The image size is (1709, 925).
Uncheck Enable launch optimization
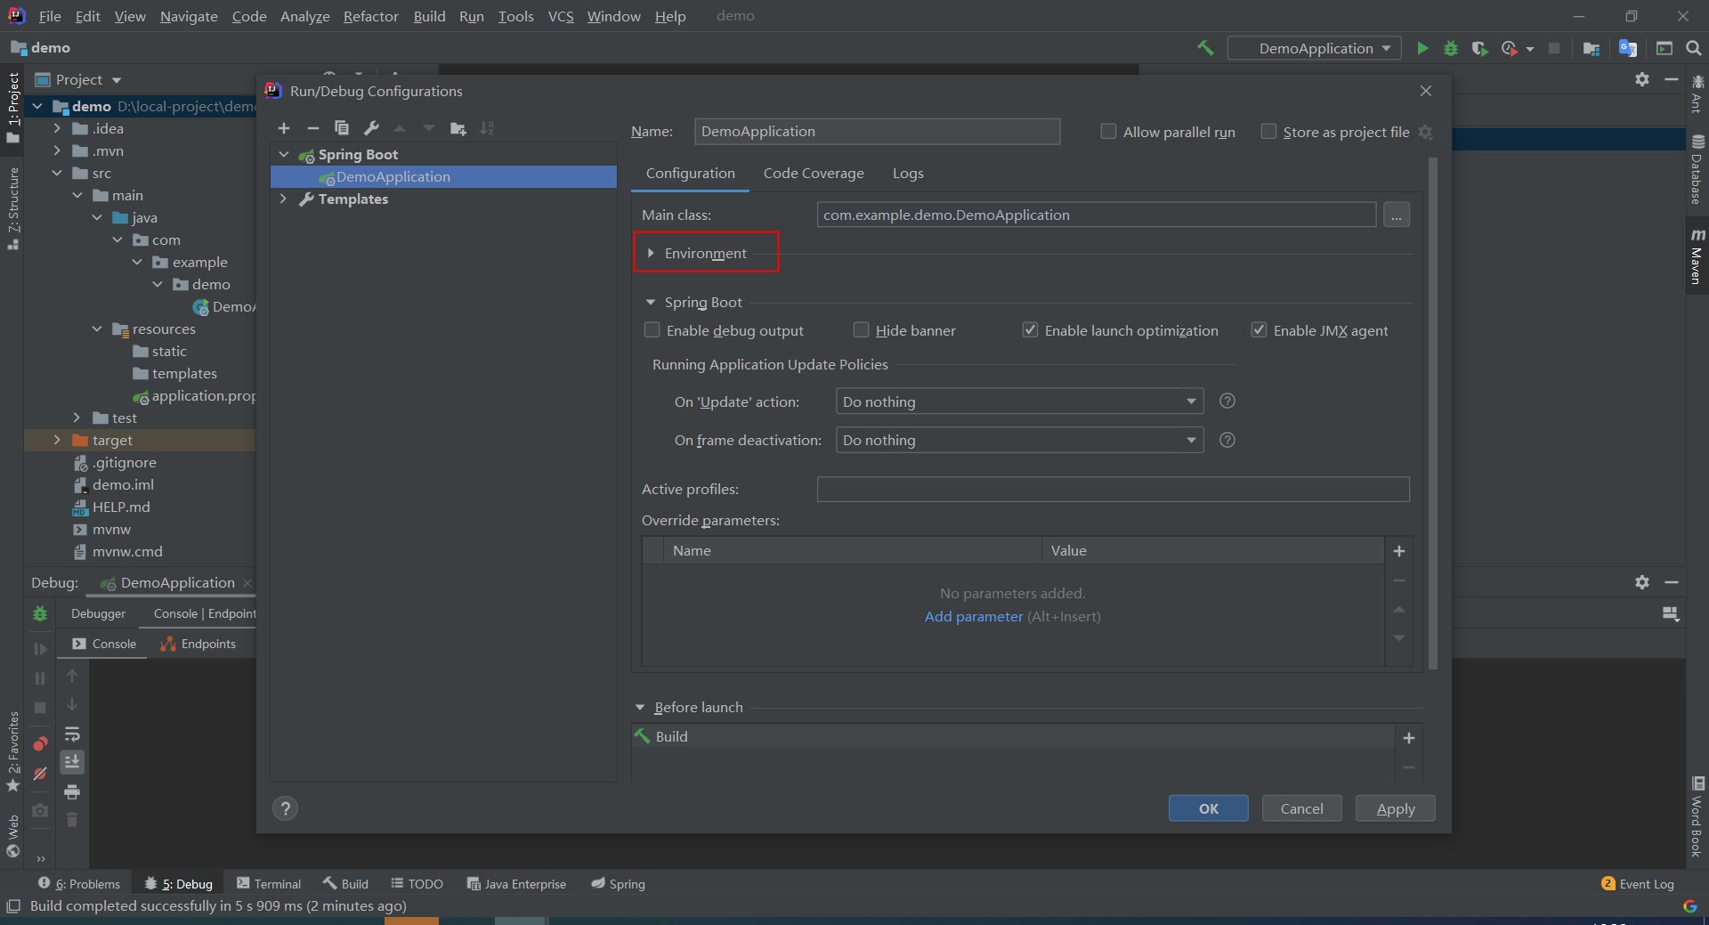pyautogui.click(x=1030, y=330)
